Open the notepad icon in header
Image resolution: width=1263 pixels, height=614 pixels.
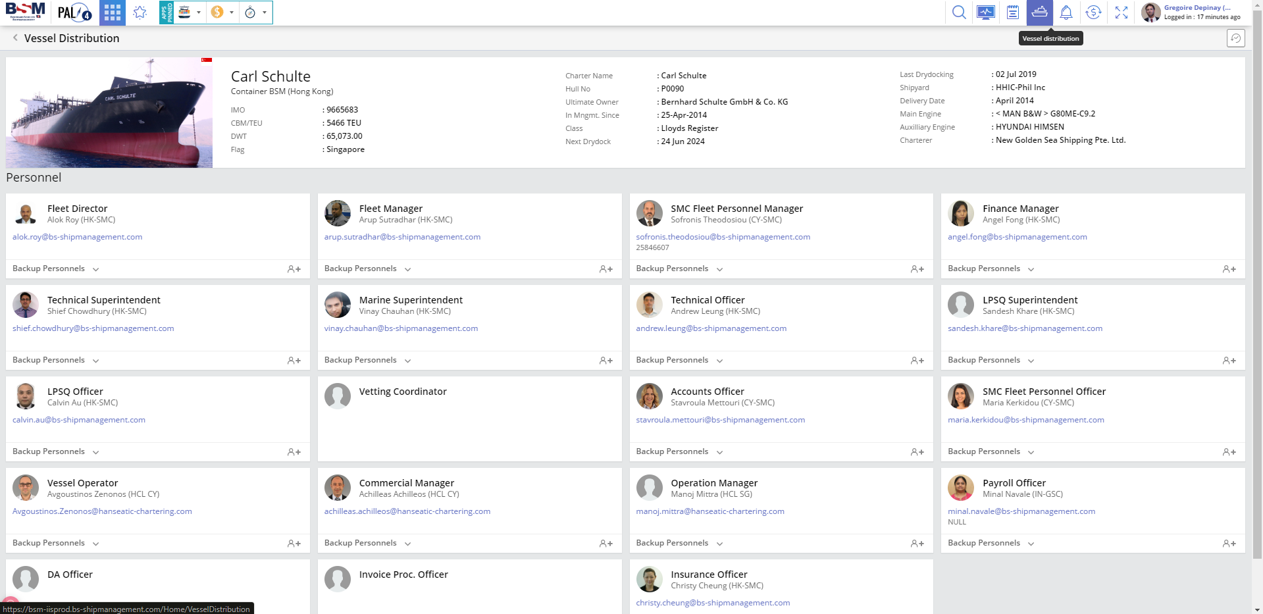1013,13
